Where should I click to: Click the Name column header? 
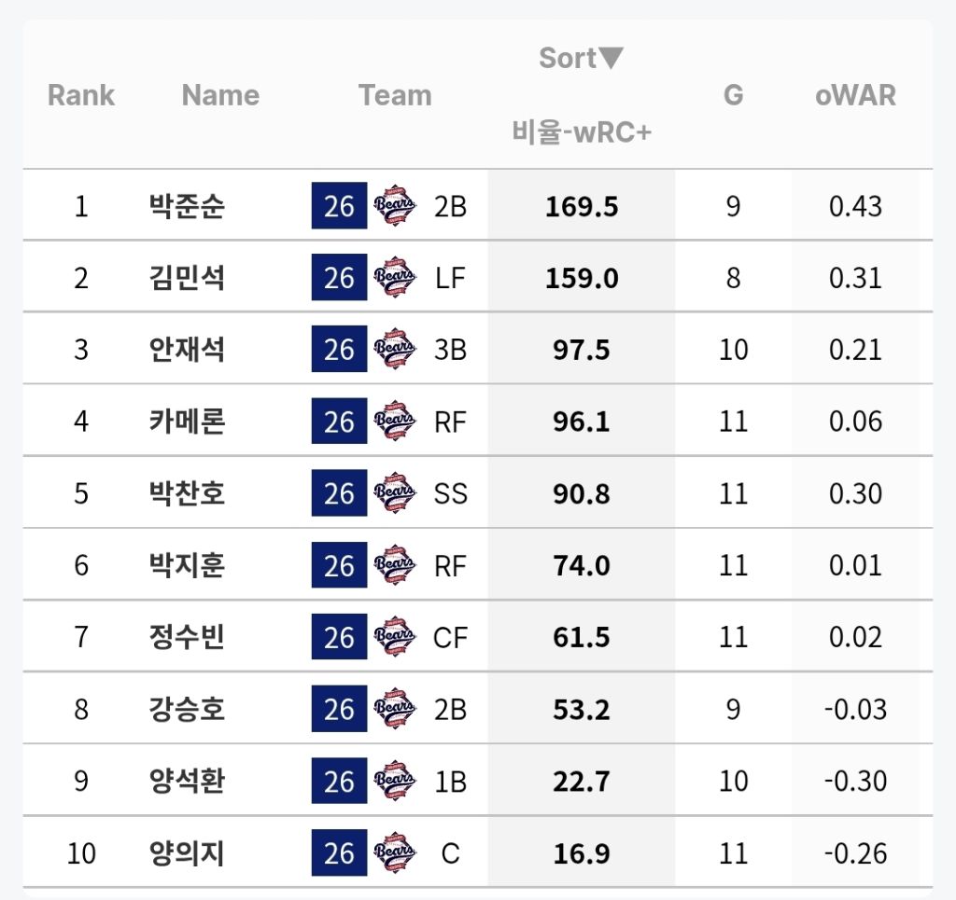(x=220, y=95)
